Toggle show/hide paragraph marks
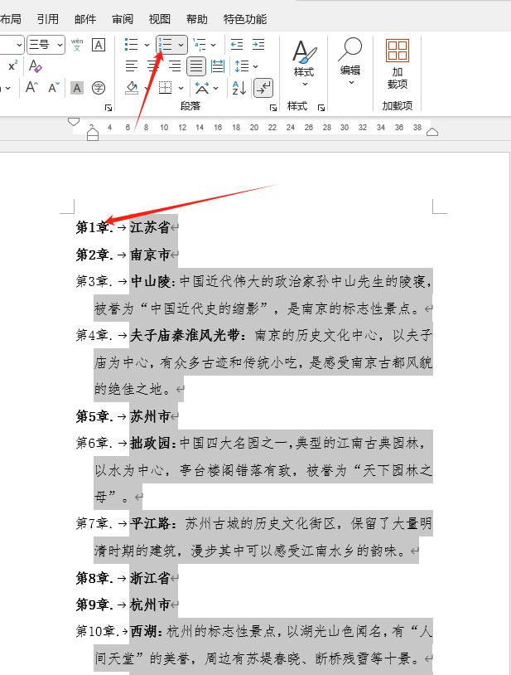The height and width of the screenshot is (675, 511). pos(263,88)
